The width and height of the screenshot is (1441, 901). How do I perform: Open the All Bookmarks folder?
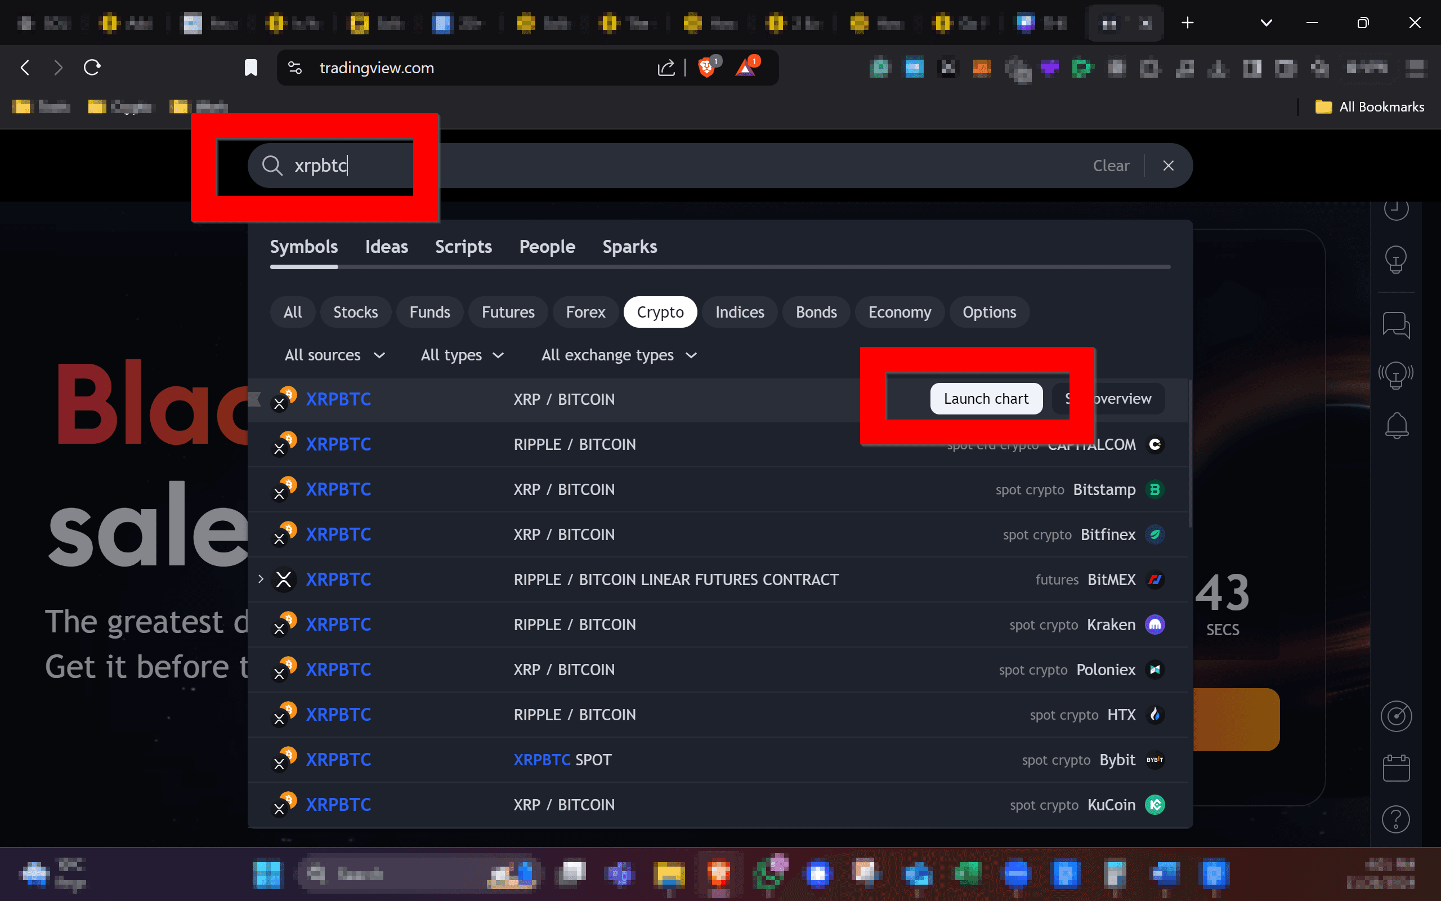tap(1369, 107)
